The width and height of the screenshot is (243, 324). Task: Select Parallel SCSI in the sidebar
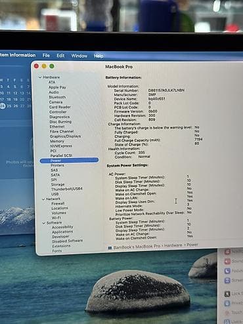coord(61,155)
